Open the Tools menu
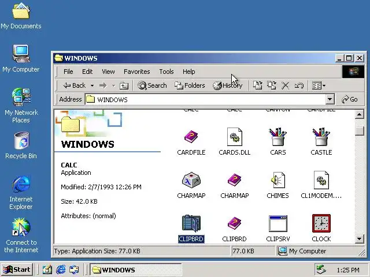This screenshot has height=277, width=370. (166, 72)
